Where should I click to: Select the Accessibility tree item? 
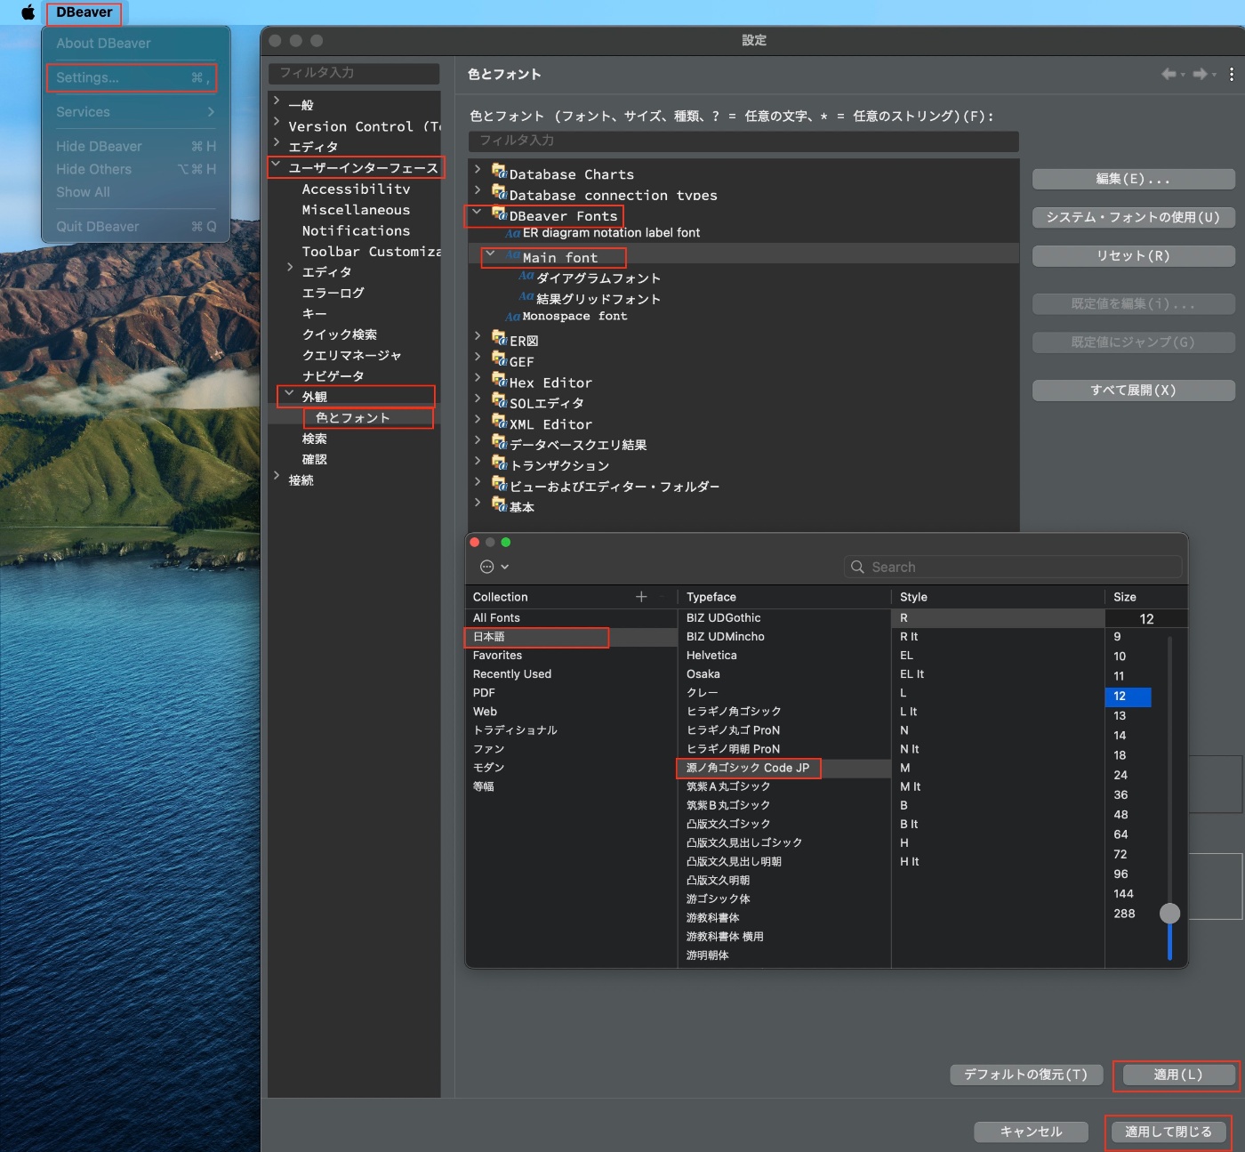[x=356, y=189]
